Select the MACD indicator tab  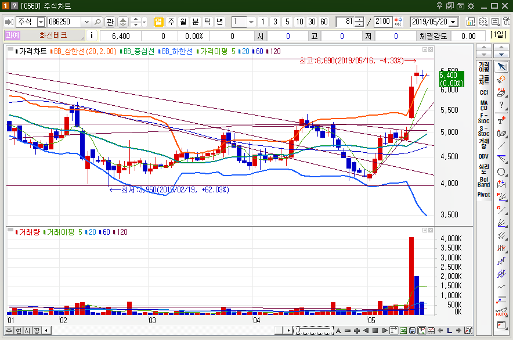coord(484,106)
